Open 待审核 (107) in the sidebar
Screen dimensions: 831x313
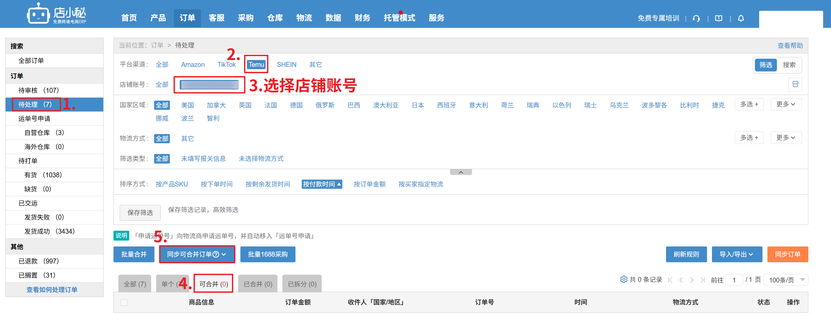[38, 90]
